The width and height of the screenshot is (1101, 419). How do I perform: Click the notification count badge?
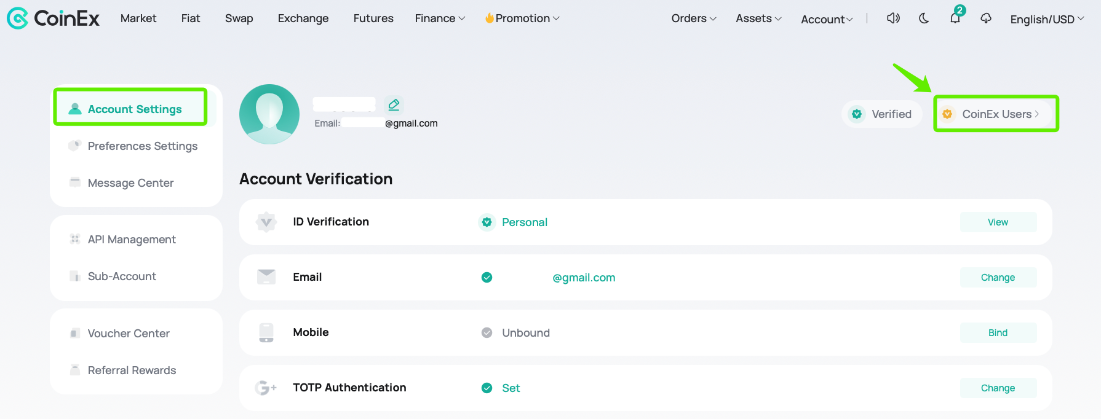(960, 10)
